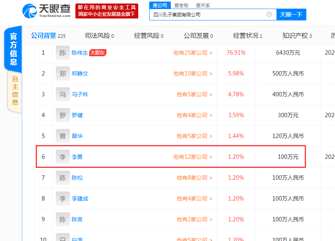Image resolution: width=335 pixels, height=241 pixels.
Task: Expand 他有4家公司 for 李建成
Action: tap(194, 199)
